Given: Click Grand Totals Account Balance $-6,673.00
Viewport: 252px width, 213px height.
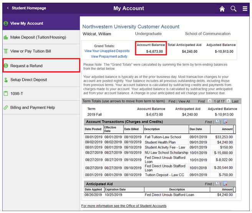Looking at the screenshot, I should (154, 51).
